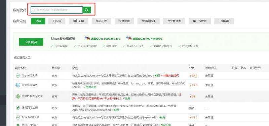This screenshot has width=269, height=126.
Task: Switch to 第三方应用 category
Action: click(x=200, y=21)
